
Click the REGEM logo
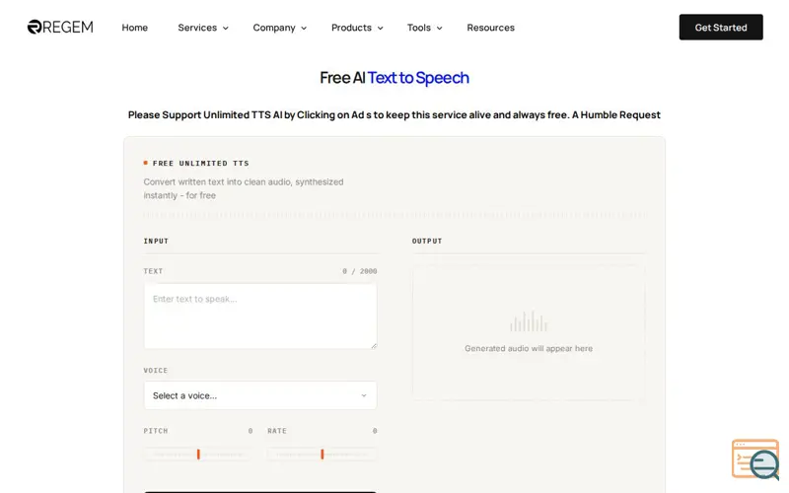click(60, 27)
